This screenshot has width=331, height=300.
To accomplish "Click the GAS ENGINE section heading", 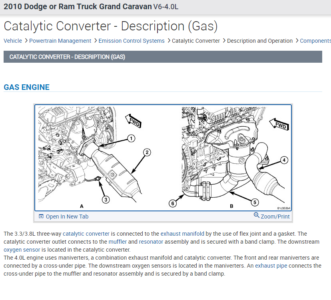I will pyautogui.click(x=27, y=87).
